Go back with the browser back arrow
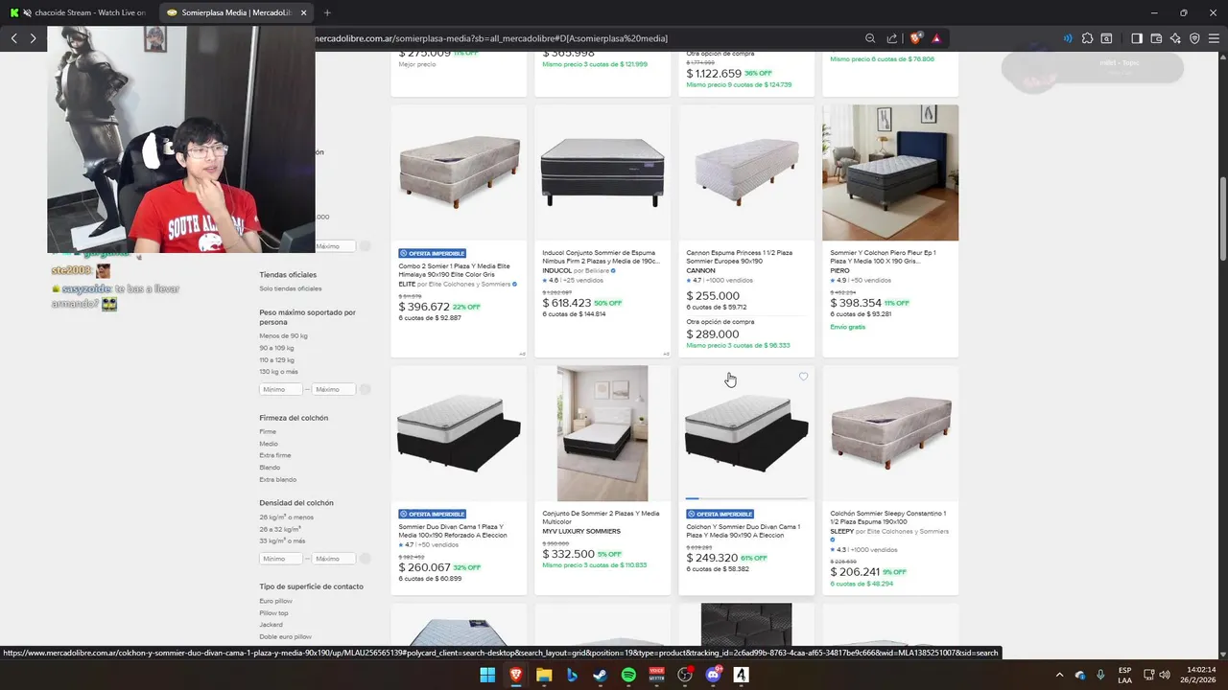Image resolution: width=1228 pixels, height=690 pixels. (x=14, y=38)
